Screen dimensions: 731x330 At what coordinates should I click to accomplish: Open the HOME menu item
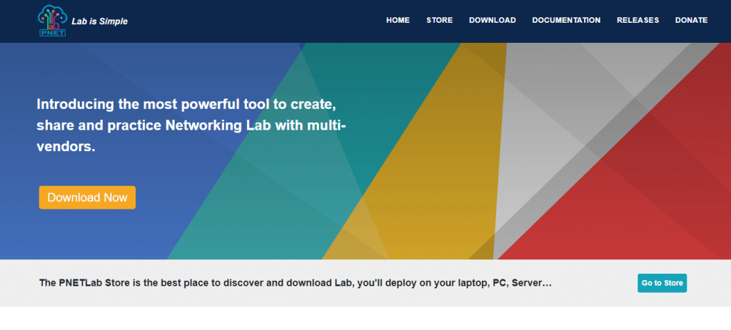click(x=398, y=21)
